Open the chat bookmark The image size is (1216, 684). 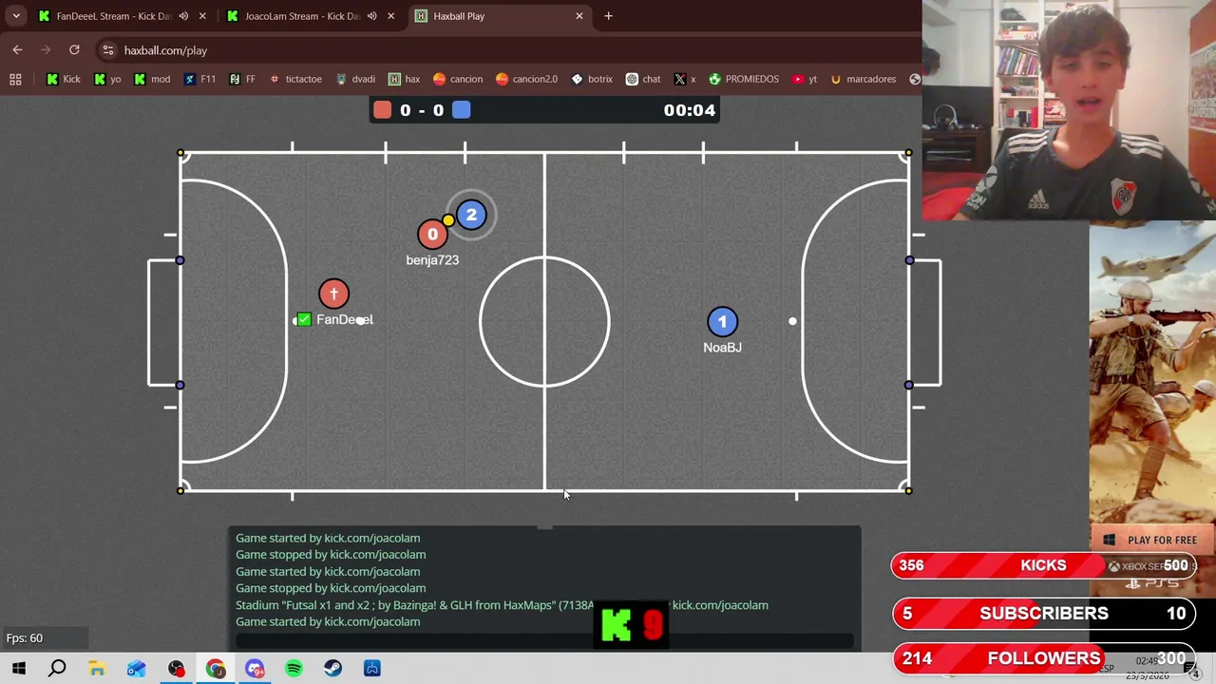coord(642,79)
